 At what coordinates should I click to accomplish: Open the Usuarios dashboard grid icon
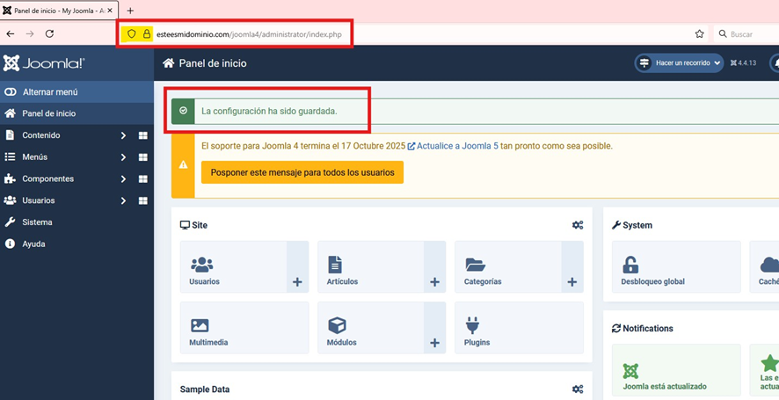143,200
